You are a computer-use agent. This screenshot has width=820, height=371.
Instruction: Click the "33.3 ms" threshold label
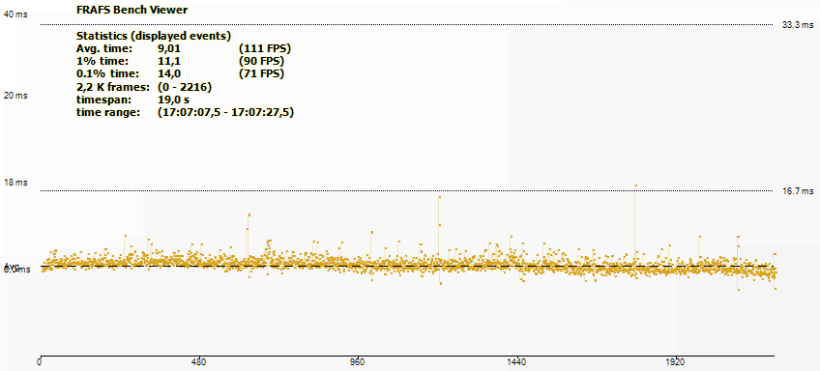point(798,24)
